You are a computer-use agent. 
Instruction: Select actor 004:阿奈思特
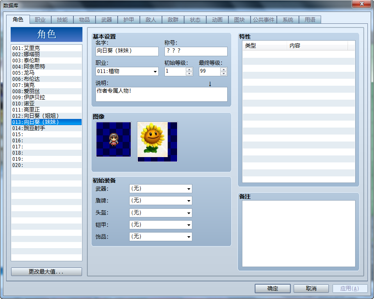click(46, 66)
